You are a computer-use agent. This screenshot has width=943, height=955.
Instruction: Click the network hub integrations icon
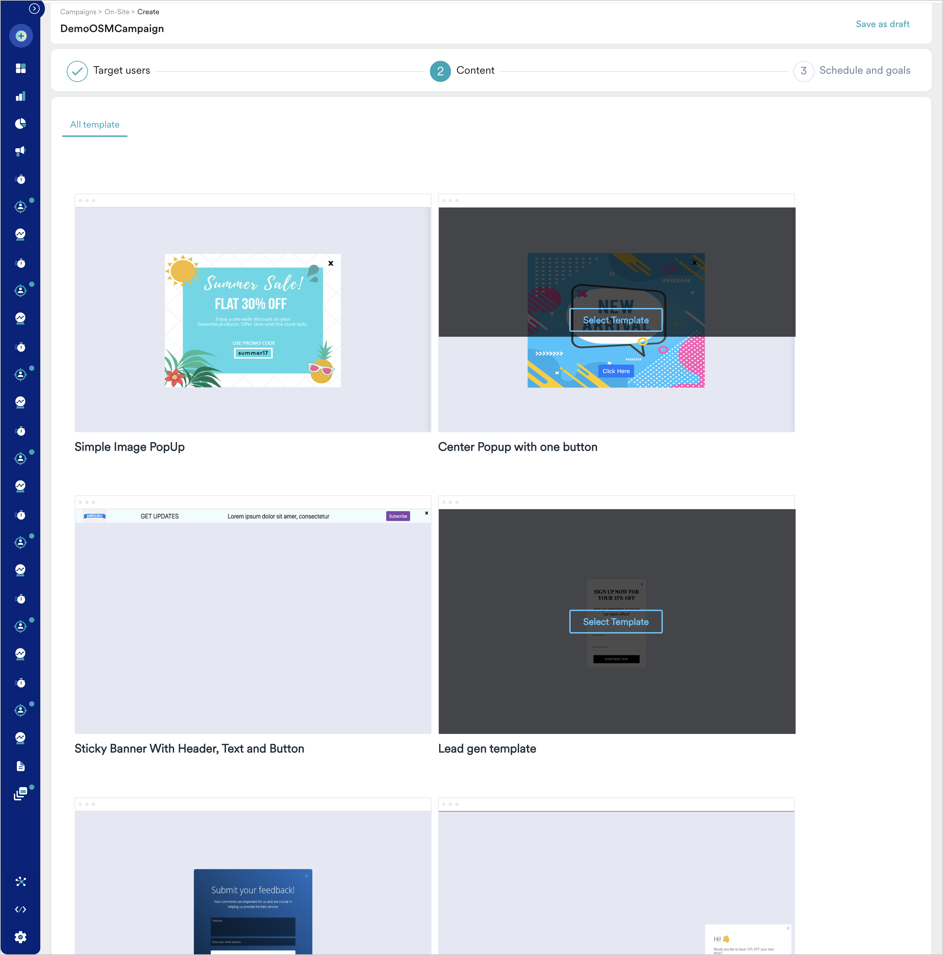(x=21, y=881)
